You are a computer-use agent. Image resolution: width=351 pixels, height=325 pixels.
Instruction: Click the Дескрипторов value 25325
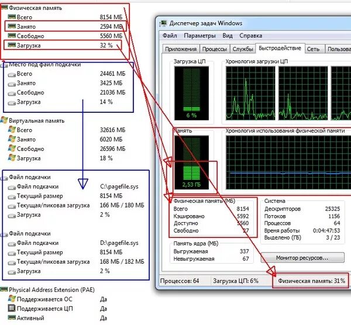332,209
